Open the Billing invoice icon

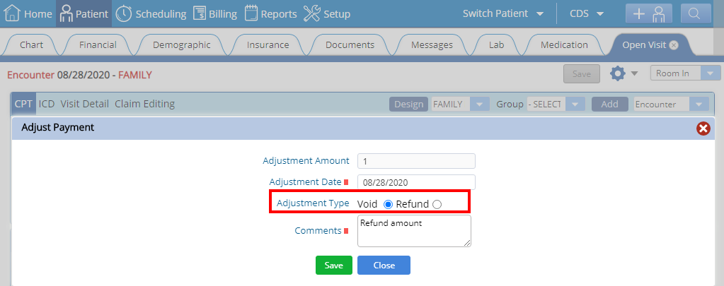coord(200,13)
